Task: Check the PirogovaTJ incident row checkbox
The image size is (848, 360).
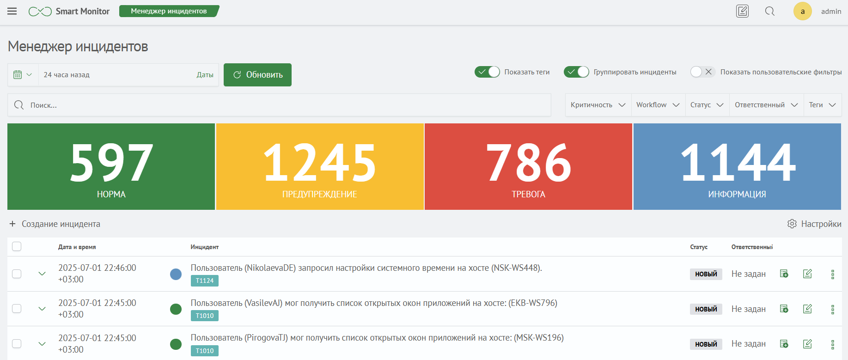Action: (17, 343)
